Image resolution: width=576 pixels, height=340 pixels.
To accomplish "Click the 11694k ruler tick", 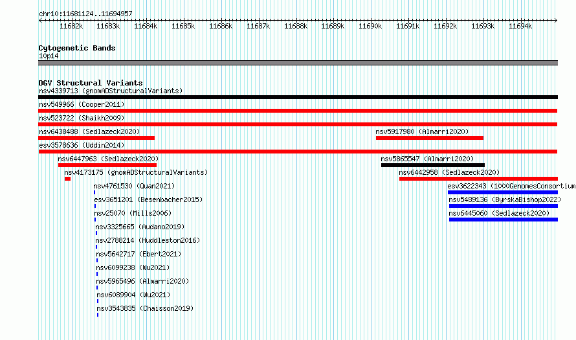I will click(520, 26).
